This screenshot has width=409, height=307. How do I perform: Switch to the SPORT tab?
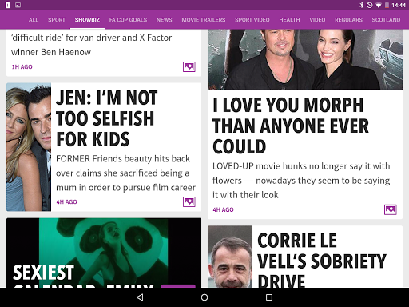pyautogui.click(x=57, y=20)
